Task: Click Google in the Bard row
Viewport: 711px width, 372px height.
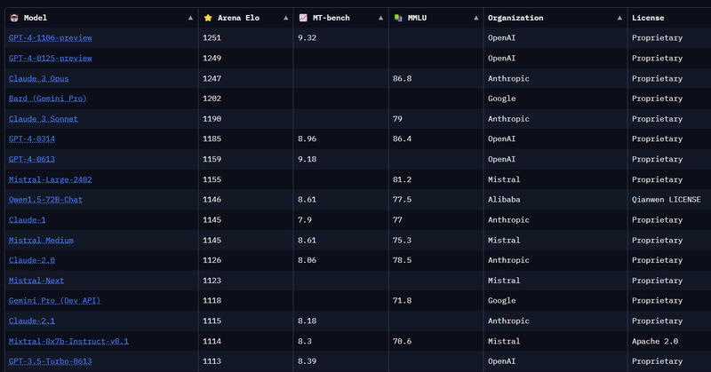Action: tap(501, 99)
